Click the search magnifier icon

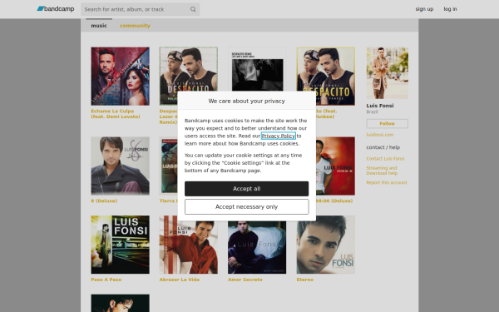(193, 9)
